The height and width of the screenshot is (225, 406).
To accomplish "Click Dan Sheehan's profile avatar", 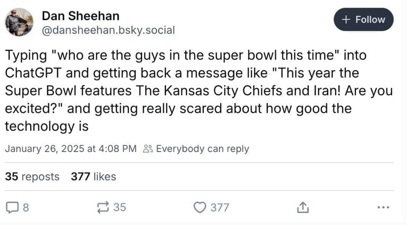I will [x=19, y=21].
